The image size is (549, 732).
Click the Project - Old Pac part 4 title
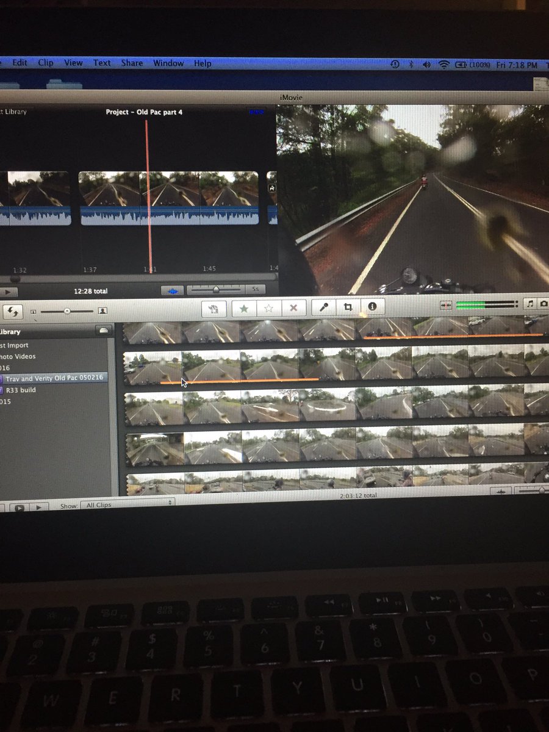click(144, 112)
